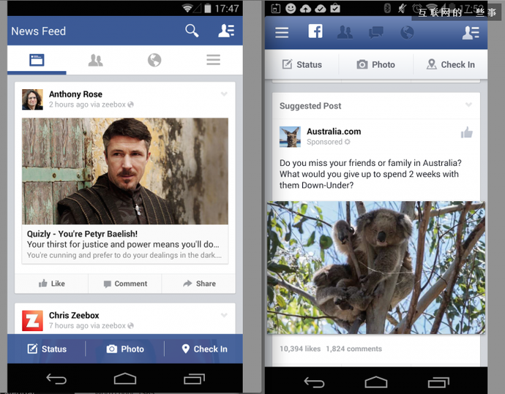Open the koala photo in sponsored post

pos(375,268)
